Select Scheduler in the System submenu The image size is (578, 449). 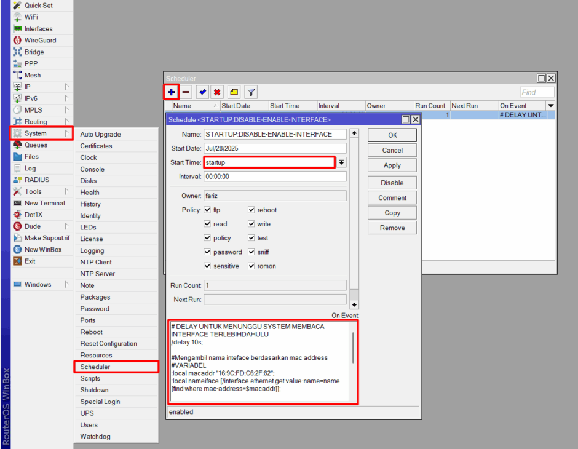pyautogui.click(x=97, y=367)
